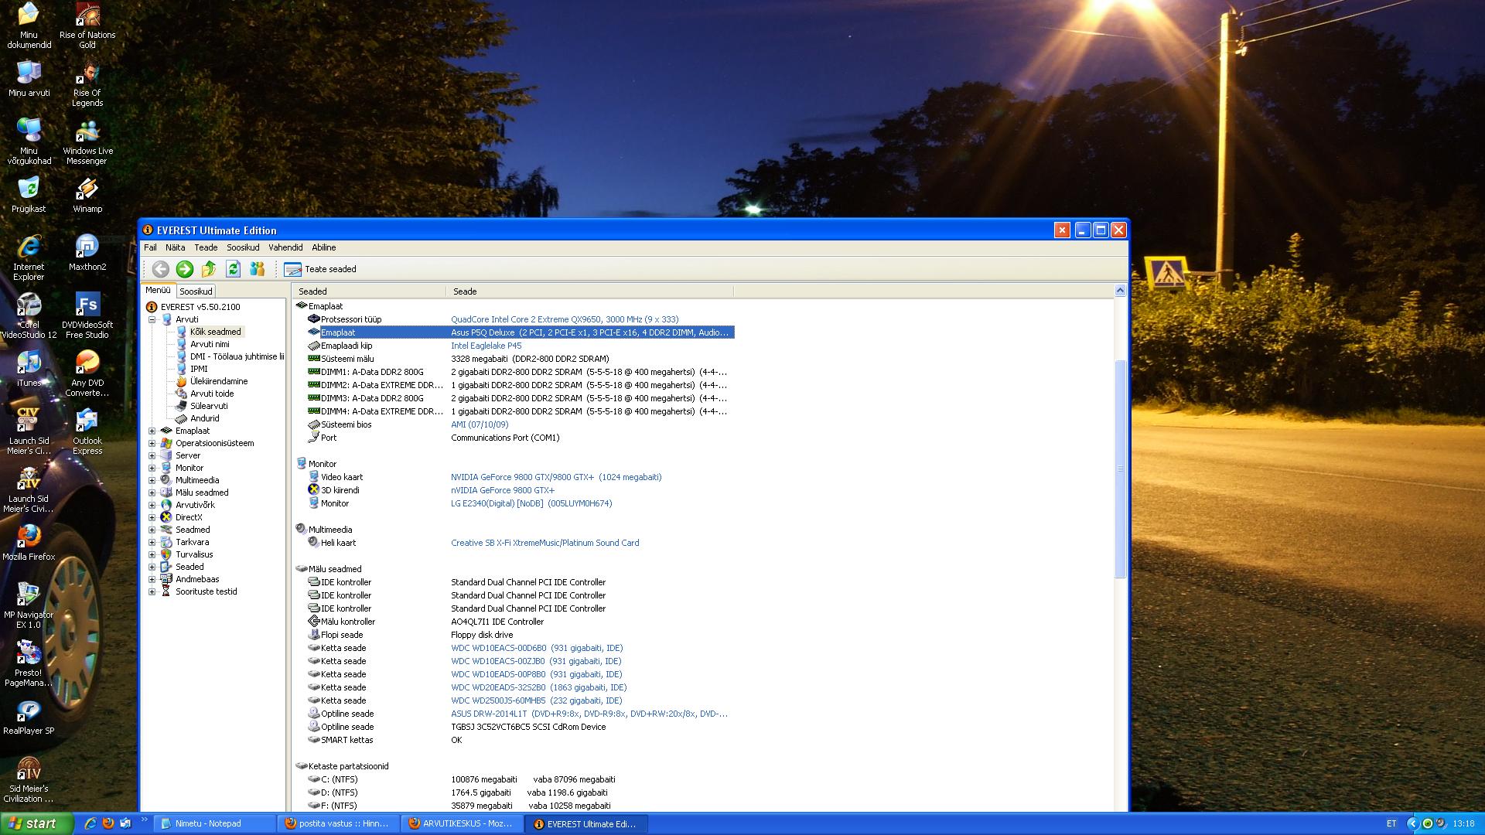Select the Süsteemi bios row

(x=514, y=424)
